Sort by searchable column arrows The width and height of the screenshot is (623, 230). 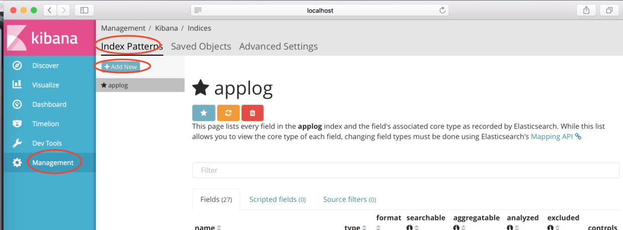click(417, 227)
